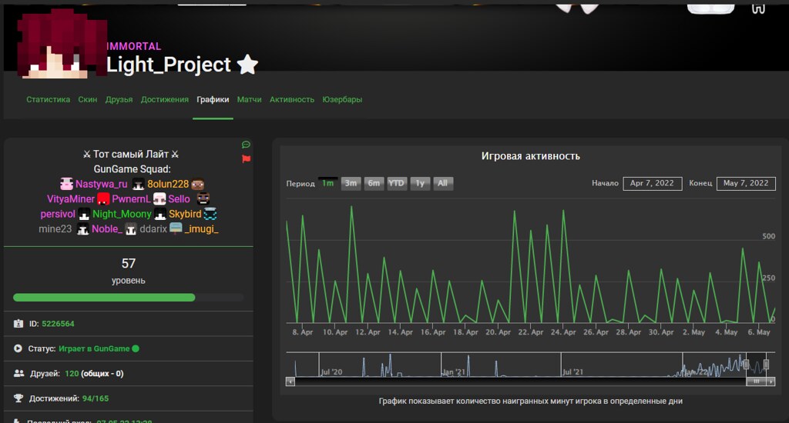Click the star icon beside Light_Project
The image size is (789, 423).
pyautogui.click(x=247, y=65)
